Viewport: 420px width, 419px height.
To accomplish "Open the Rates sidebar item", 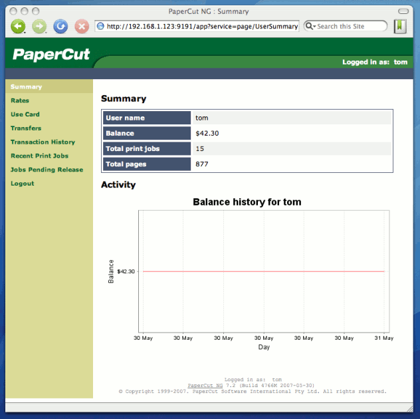I will [20, 100].
